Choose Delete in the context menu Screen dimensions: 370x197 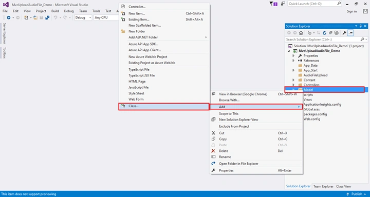[x=256, y=151]
